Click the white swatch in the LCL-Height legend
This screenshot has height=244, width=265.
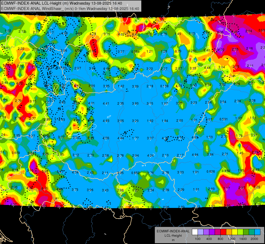pyautogui.click(x=195, y=232)
